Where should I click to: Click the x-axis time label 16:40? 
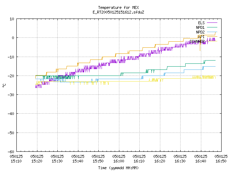point(201,161)
